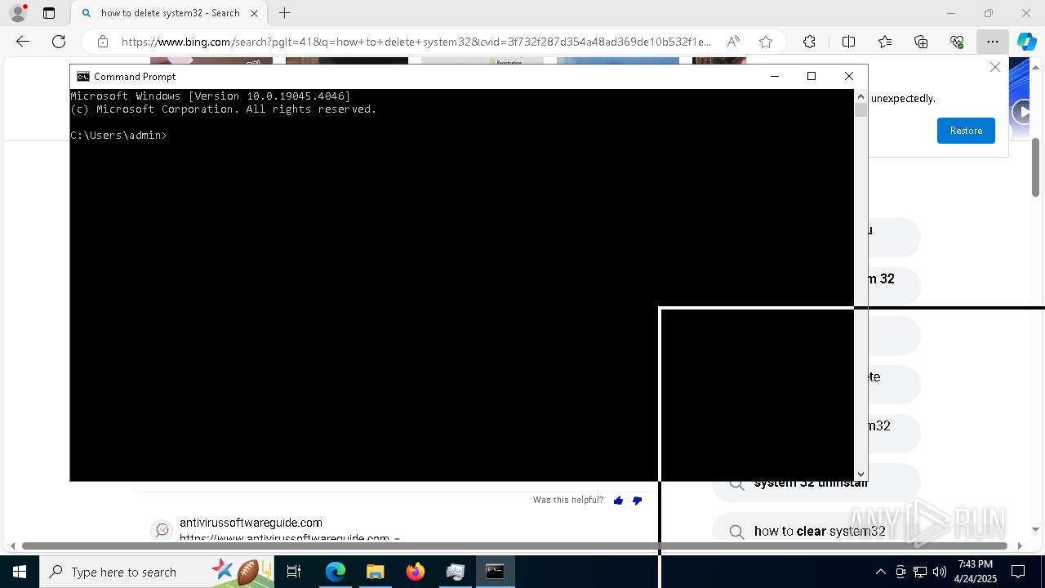Open a new browser tab
The height and width of the screenshot is (588, 1045).
pos(284,13)
